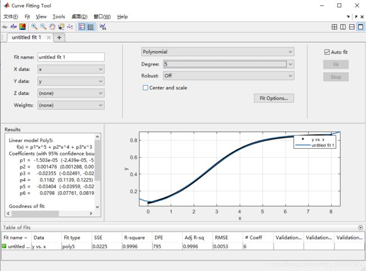Image resolution: width=366 pixels, height=271 pixels.
Task: Collapse the Table of Fits panel
Action: point(360,228)
